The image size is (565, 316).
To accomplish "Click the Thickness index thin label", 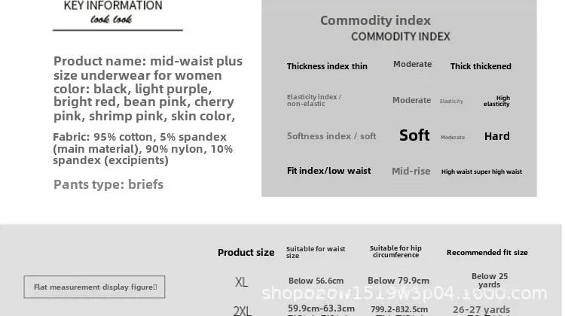I will (x=327, y=66).
